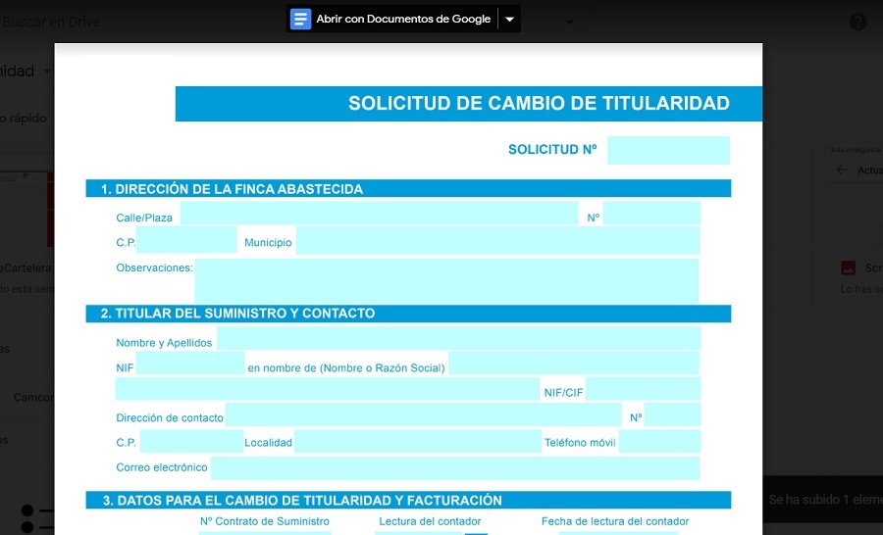This screenshot has height=535, width=883.
Task: Click the back arrow in the right panel
Action: pos(841,170)
